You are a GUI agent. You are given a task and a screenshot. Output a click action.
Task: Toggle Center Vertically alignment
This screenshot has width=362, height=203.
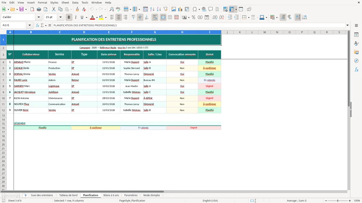click(140, 17)
